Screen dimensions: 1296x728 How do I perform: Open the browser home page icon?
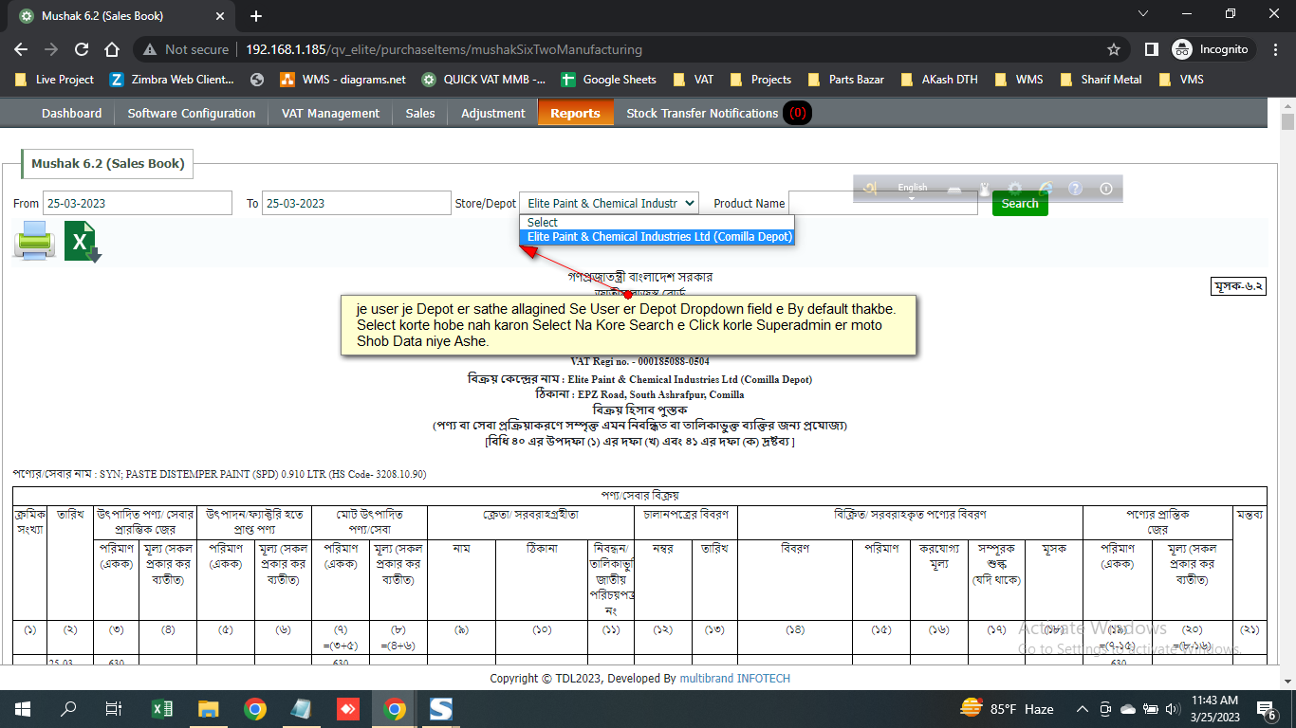(x=112, y=49)
